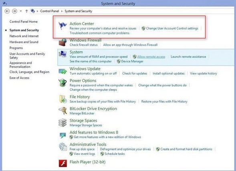Viewport: 236px width, 171px height.
Task: Open Network and Internet category
Action: coord(24,36)
